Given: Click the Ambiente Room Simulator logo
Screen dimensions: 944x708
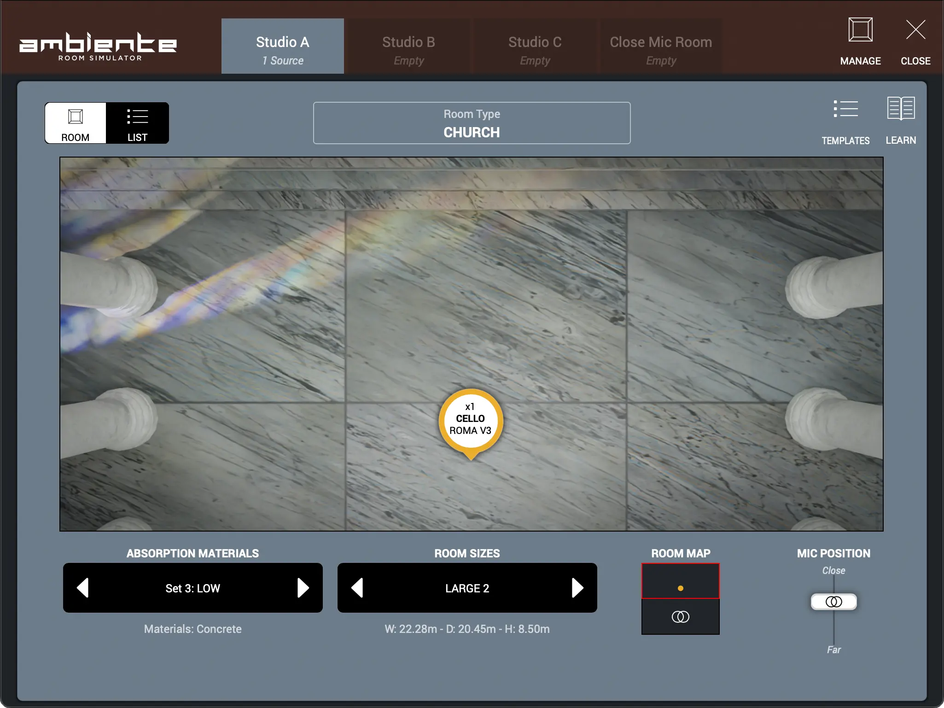Looking at the screenshot, I should tap(98, 46).
